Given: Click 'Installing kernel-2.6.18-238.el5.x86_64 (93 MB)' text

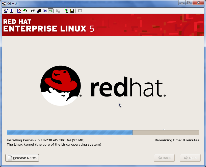Looking at the screenshot, I should pos(46,140).
